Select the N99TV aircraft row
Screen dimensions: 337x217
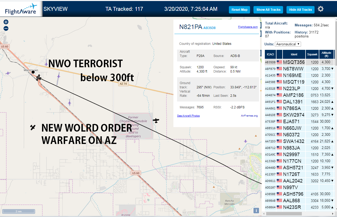299,187
